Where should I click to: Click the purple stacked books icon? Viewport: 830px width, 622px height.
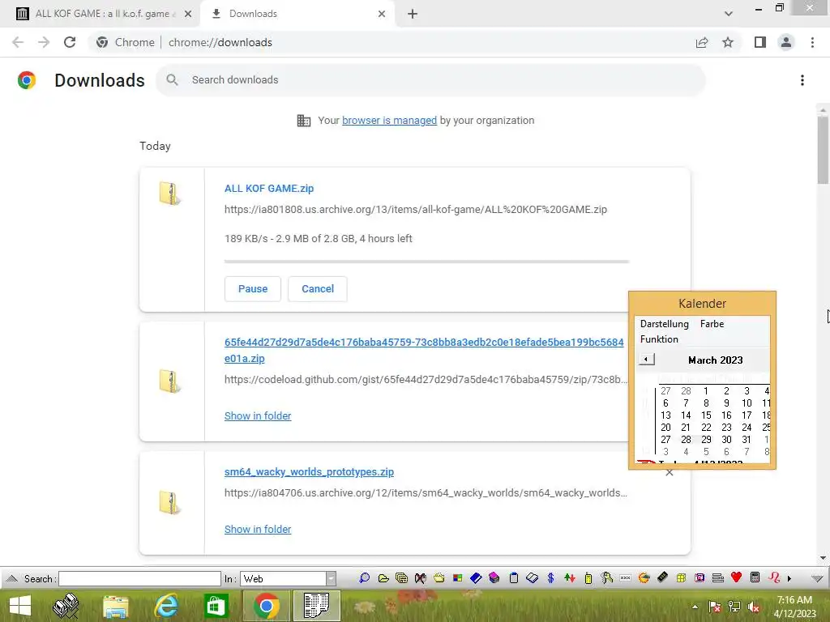[494, 578]
